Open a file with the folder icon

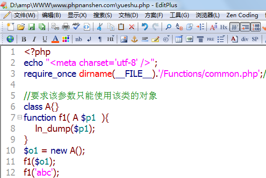point(21,27)
